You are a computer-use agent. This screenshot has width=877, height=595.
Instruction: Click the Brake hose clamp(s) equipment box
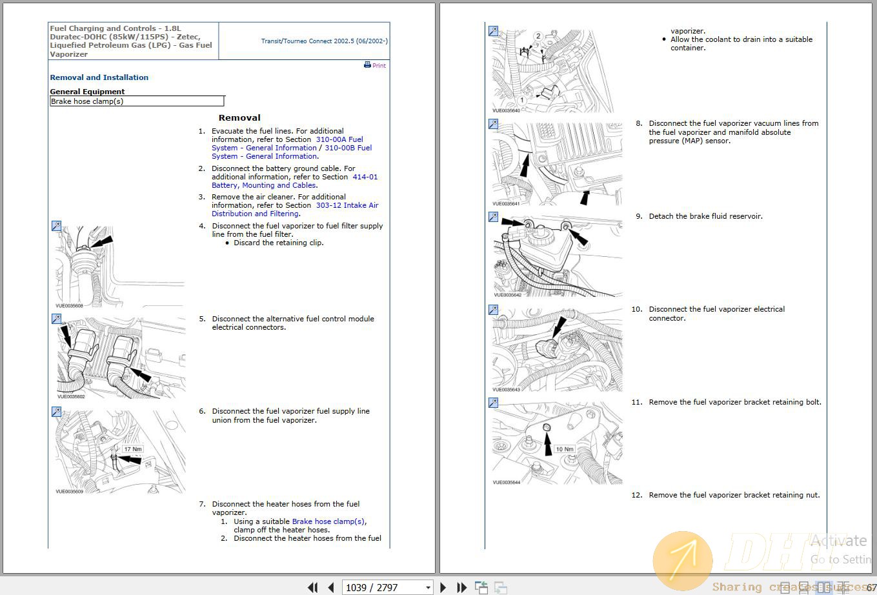pyautogui.click(x=137, y=101)
